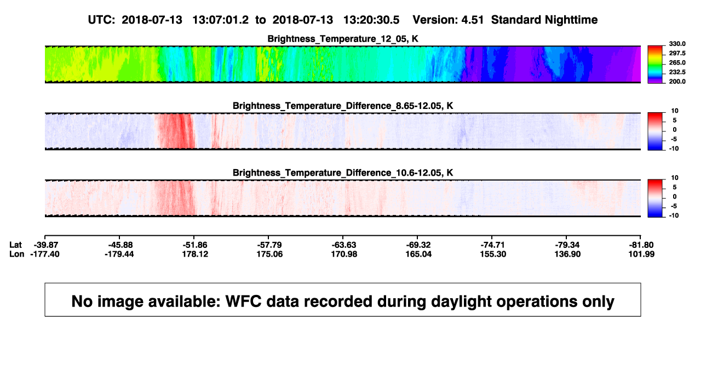Click longitude value 165.04
712x365 pixels.
coord(417,254)
